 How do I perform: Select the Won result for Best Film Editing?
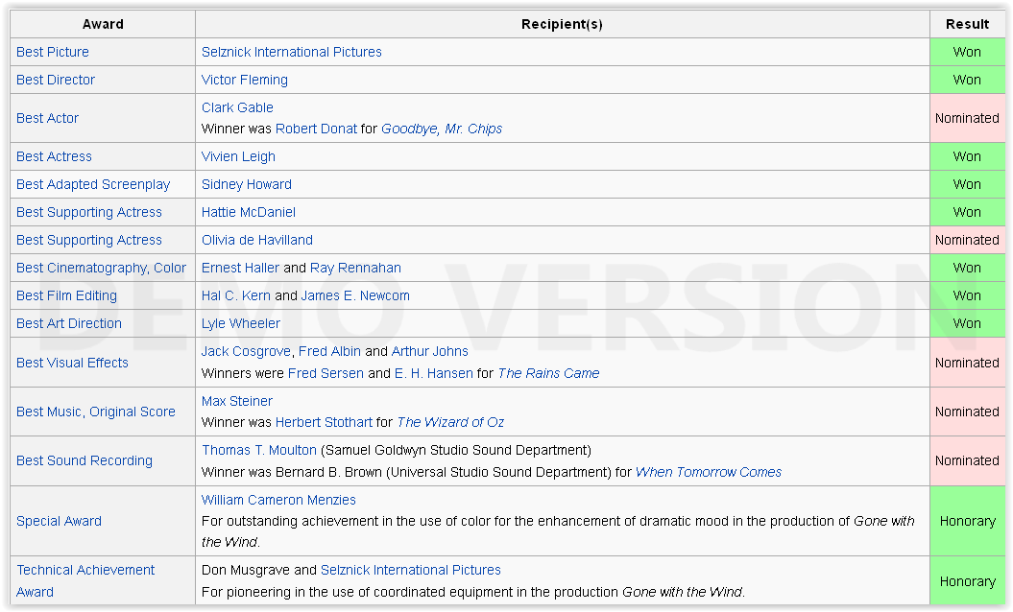(967, 295)
